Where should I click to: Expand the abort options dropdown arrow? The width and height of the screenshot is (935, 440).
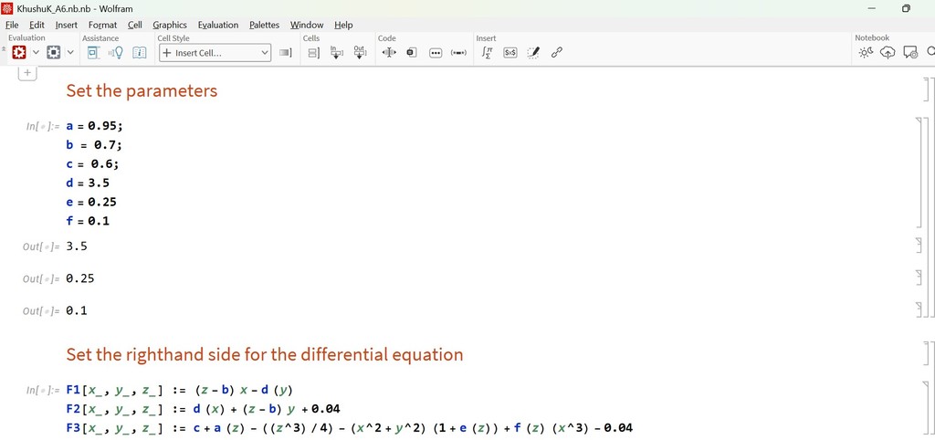[x=70, y=53]
